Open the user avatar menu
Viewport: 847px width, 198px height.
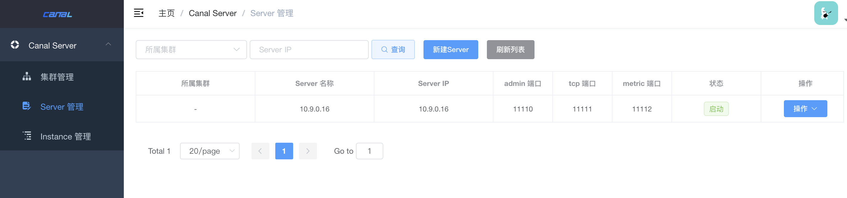826,13
